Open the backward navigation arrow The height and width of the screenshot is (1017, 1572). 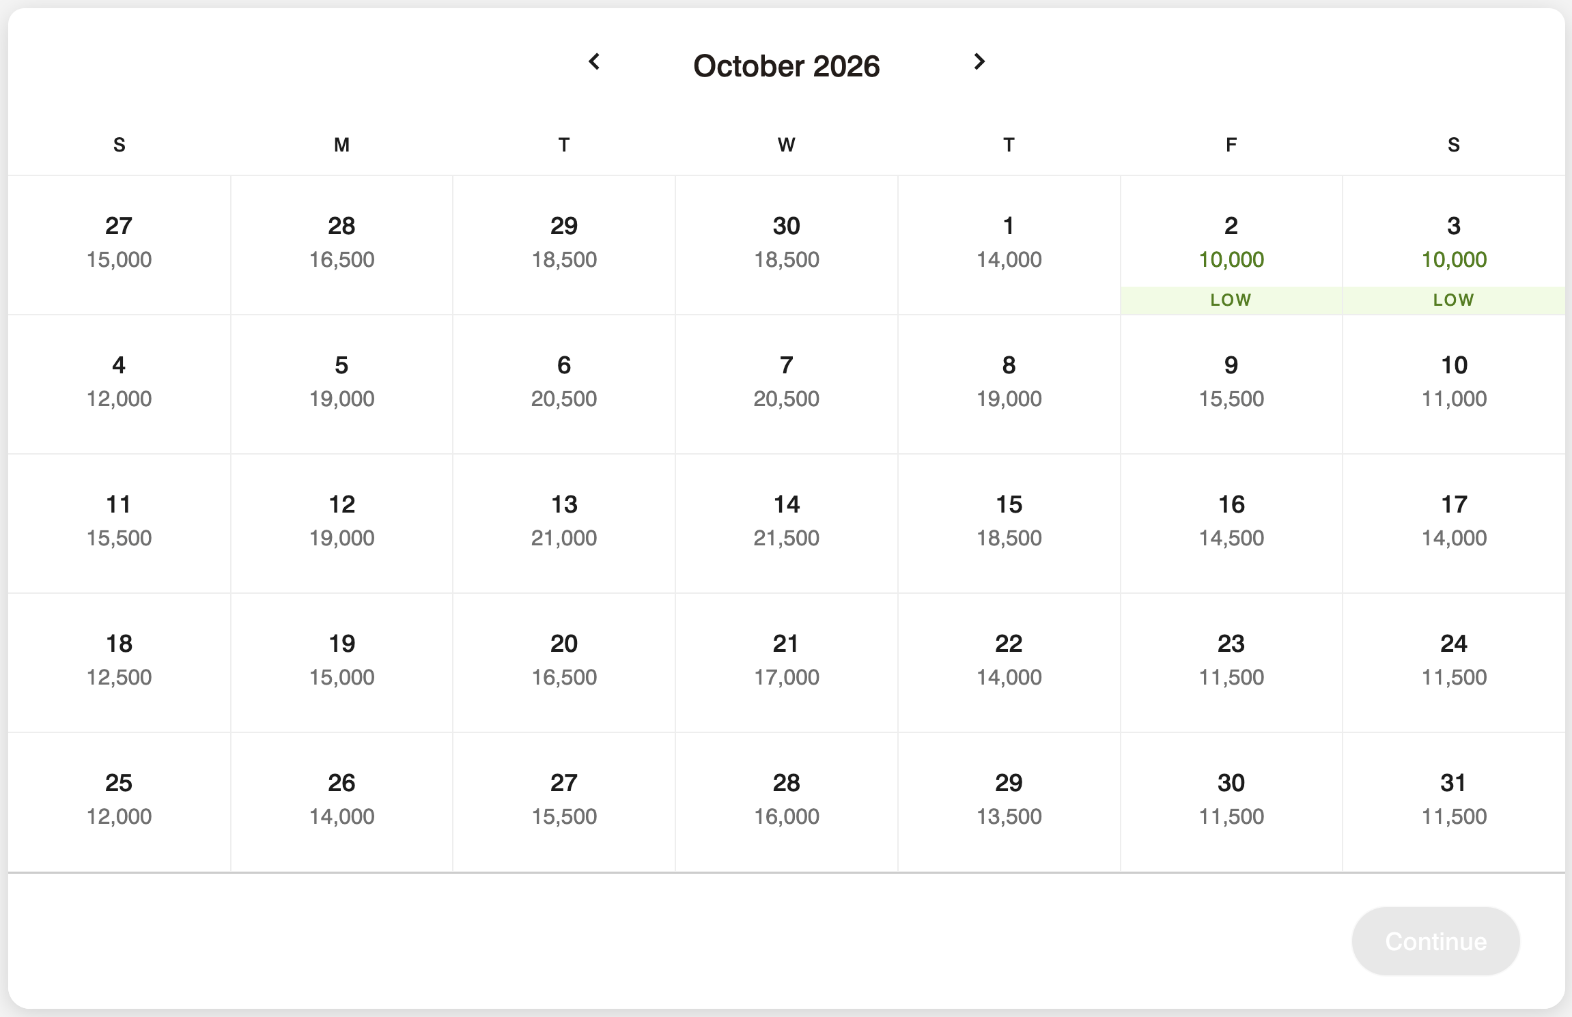pos(594,62)
